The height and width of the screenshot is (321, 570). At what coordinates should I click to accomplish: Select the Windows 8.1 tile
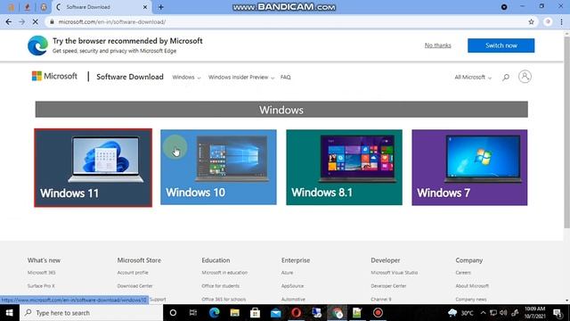pyautogui.click(x=345, y=168)
